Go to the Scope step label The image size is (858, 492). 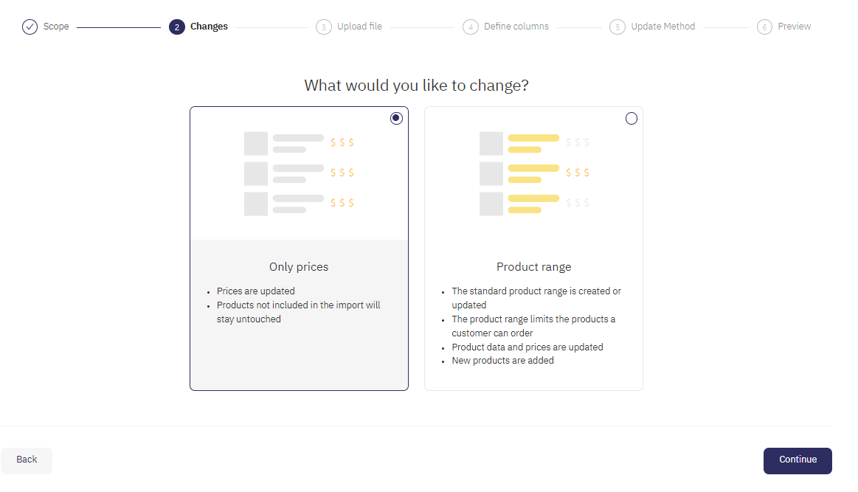click(x=56, y=27)
